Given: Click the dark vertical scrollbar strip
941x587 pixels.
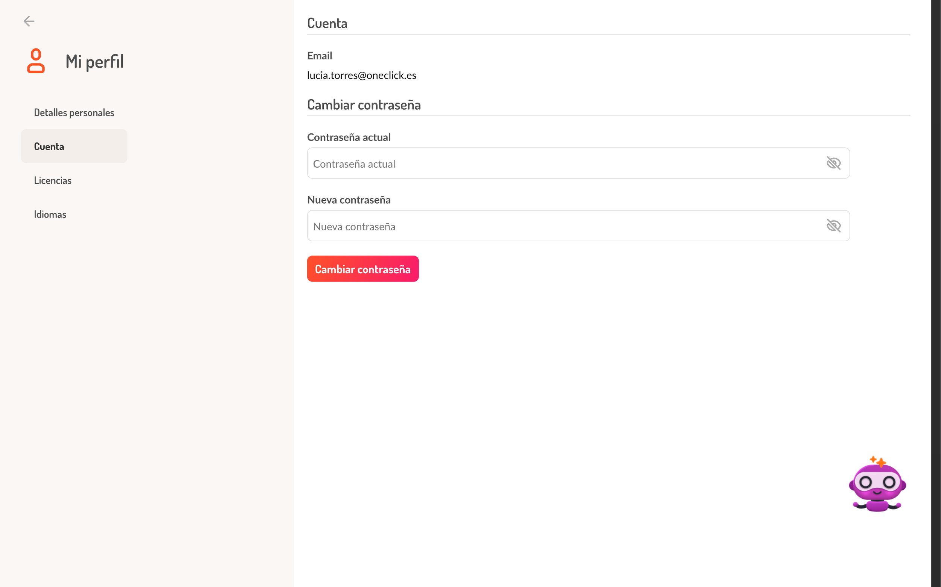Looking at the screenshot, I should tap(936, 293).
